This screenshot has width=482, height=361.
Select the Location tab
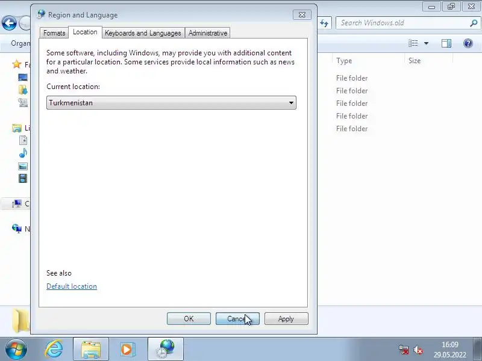click(x=85, y=32)
